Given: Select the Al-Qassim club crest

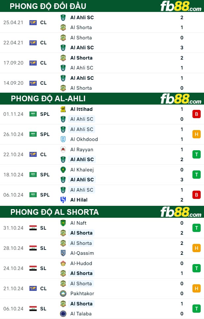Looking at the screenshot, I should pyautogui.click(x=63, y=253).
